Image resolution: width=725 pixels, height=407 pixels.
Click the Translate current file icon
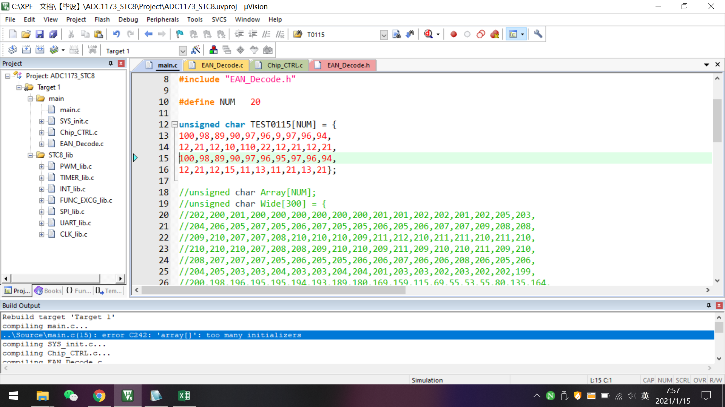12,50
